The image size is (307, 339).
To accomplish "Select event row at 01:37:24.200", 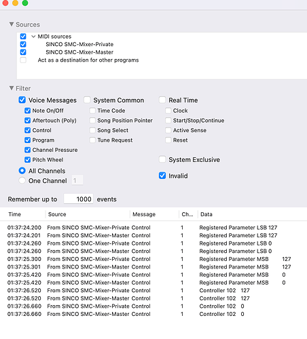I will 153,228.
